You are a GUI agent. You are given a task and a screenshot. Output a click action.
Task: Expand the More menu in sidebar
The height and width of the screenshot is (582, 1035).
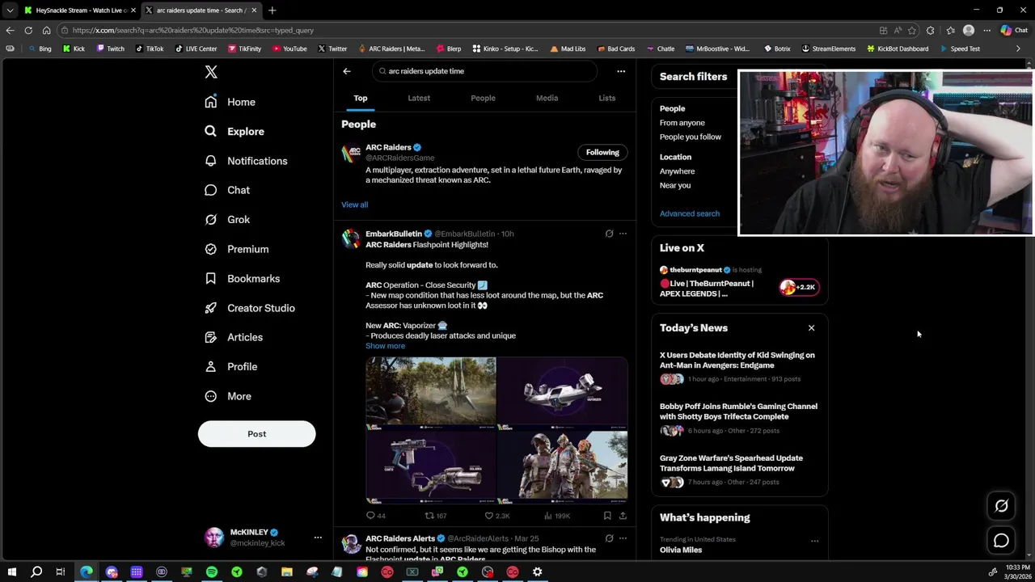[228, 396]
